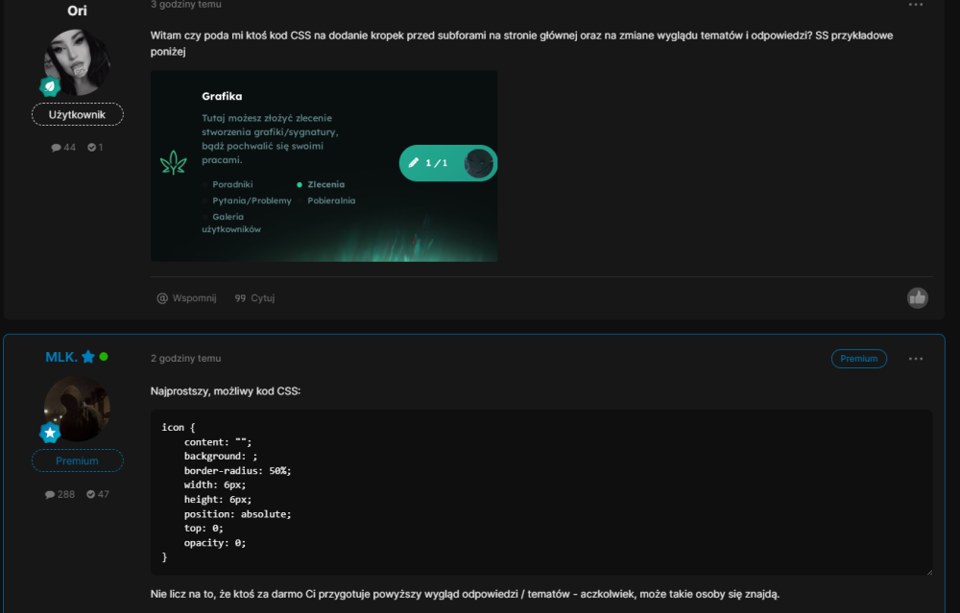Click the Premium badge on MLK.'s post
Image resolution: width=960 pixels, height=613 pixels.
coord(858,358)
